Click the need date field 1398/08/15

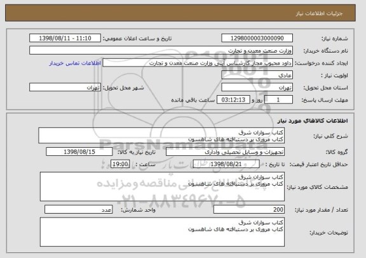coord(79,152)
